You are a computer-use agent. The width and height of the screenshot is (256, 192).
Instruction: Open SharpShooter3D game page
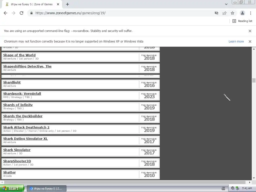[x=17, y=161]
